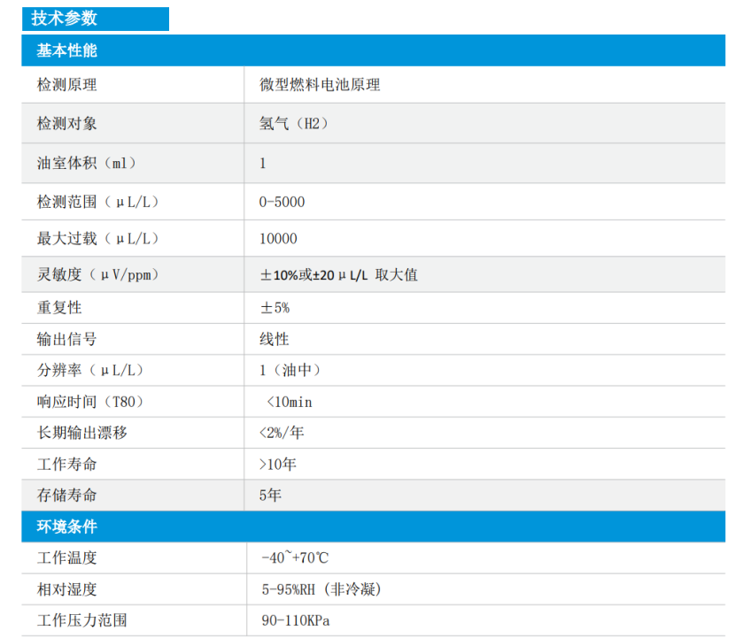Click the 长期输出漂移 row label
This screenshot has width=735, height=638.
(82, 433)
